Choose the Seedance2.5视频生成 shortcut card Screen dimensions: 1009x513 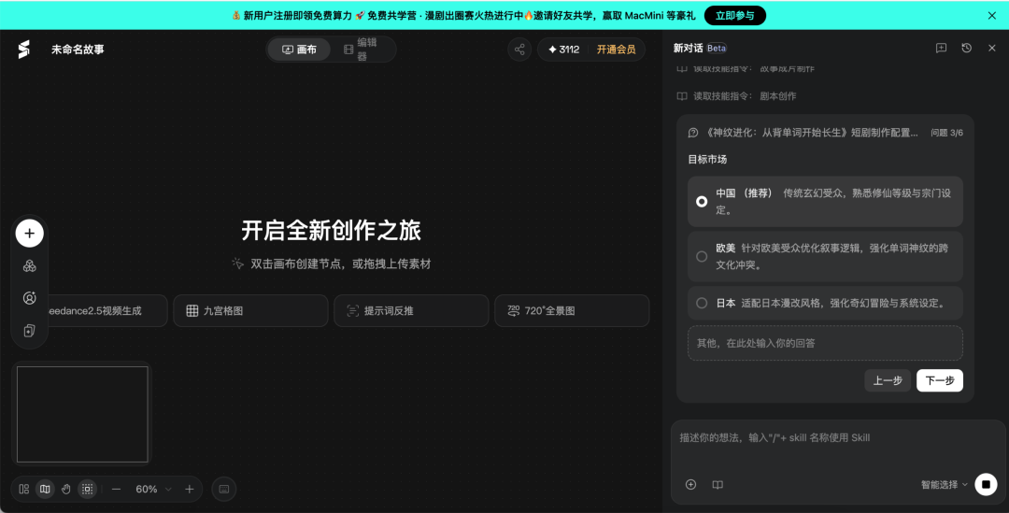pyautogui.click(x=107, y=311)
